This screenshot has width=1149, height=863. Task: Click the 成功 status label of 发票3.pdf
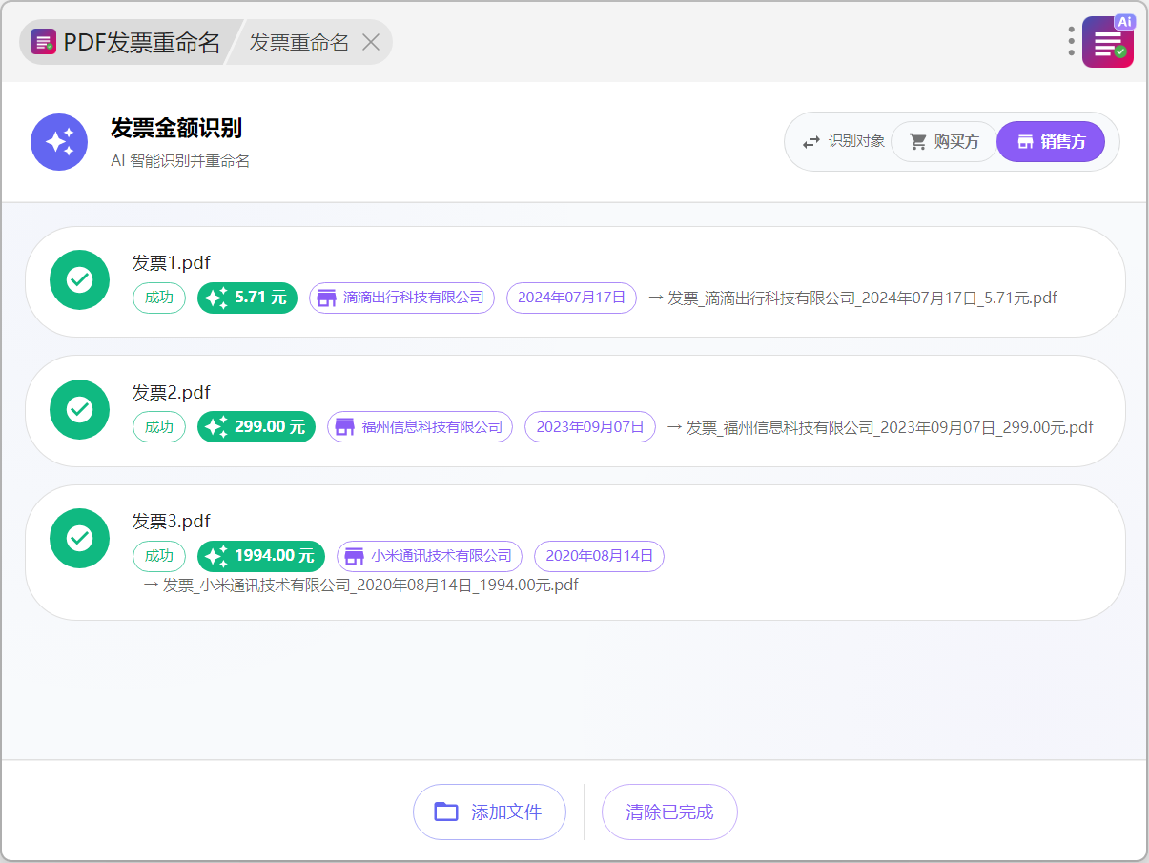(x=159, y=556)
